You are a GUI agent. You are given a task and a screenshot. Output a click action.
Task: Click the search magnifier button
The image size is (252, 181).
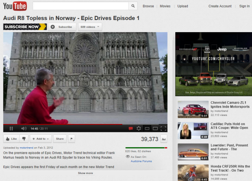133,6
